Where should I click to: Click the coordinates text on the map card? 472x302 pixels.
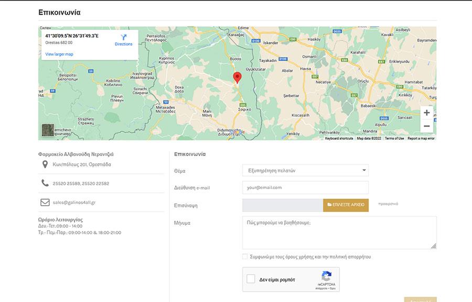tap(72, 36)
